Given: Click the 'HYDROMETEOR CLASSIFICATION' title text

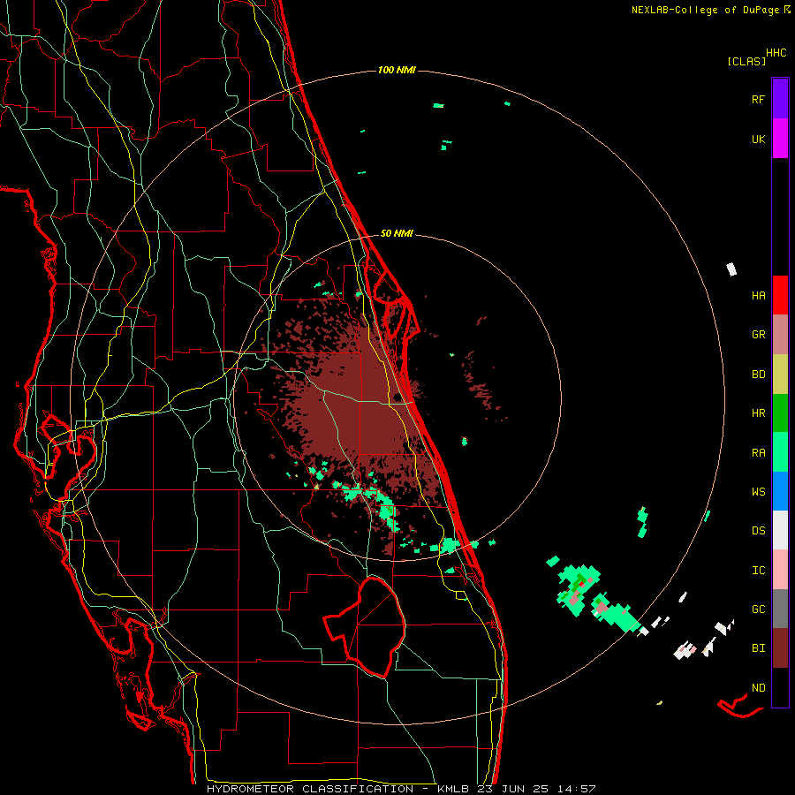Looking at the screenshot, I should pyautogui.click(x=310, y=789).
